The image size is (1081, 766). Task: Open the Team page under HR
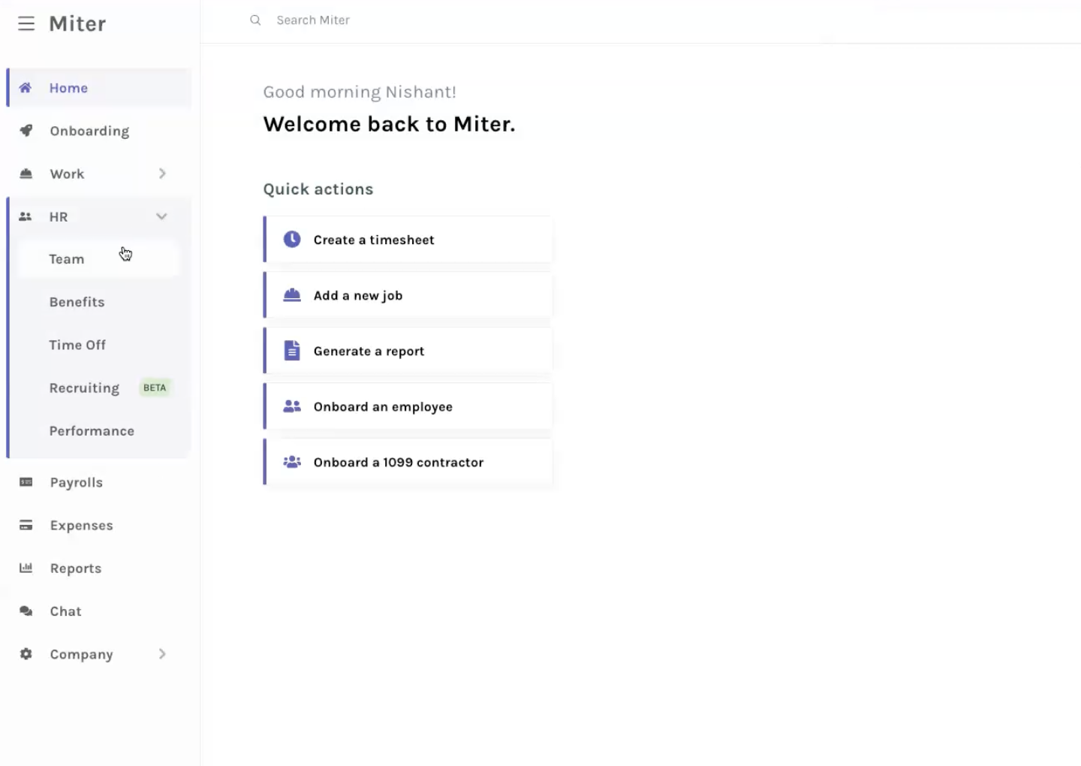coord(98,259)
